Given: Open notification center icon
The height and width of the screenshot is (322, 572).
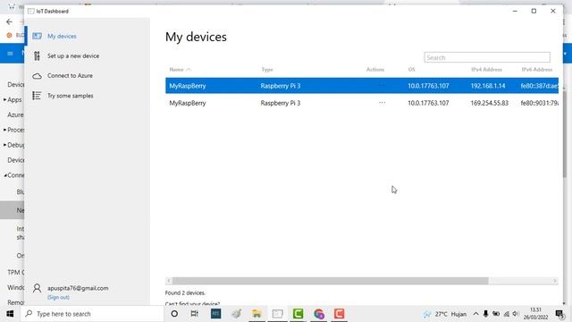Looking at the screenshot, I should 560,314.
